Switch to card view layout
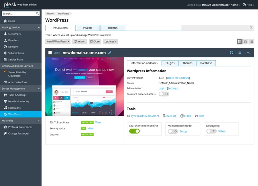 (240, 41)
